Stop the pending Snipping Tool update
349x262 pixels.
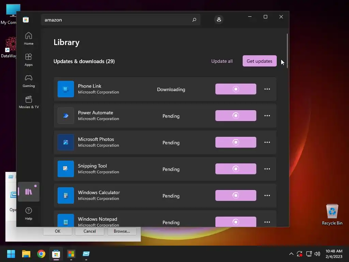point(236,169)
